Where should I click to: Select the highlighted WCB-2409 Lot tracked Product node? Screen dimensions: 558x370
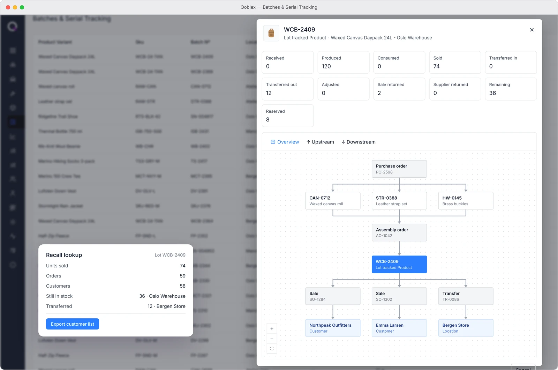(x=399, y=264)
